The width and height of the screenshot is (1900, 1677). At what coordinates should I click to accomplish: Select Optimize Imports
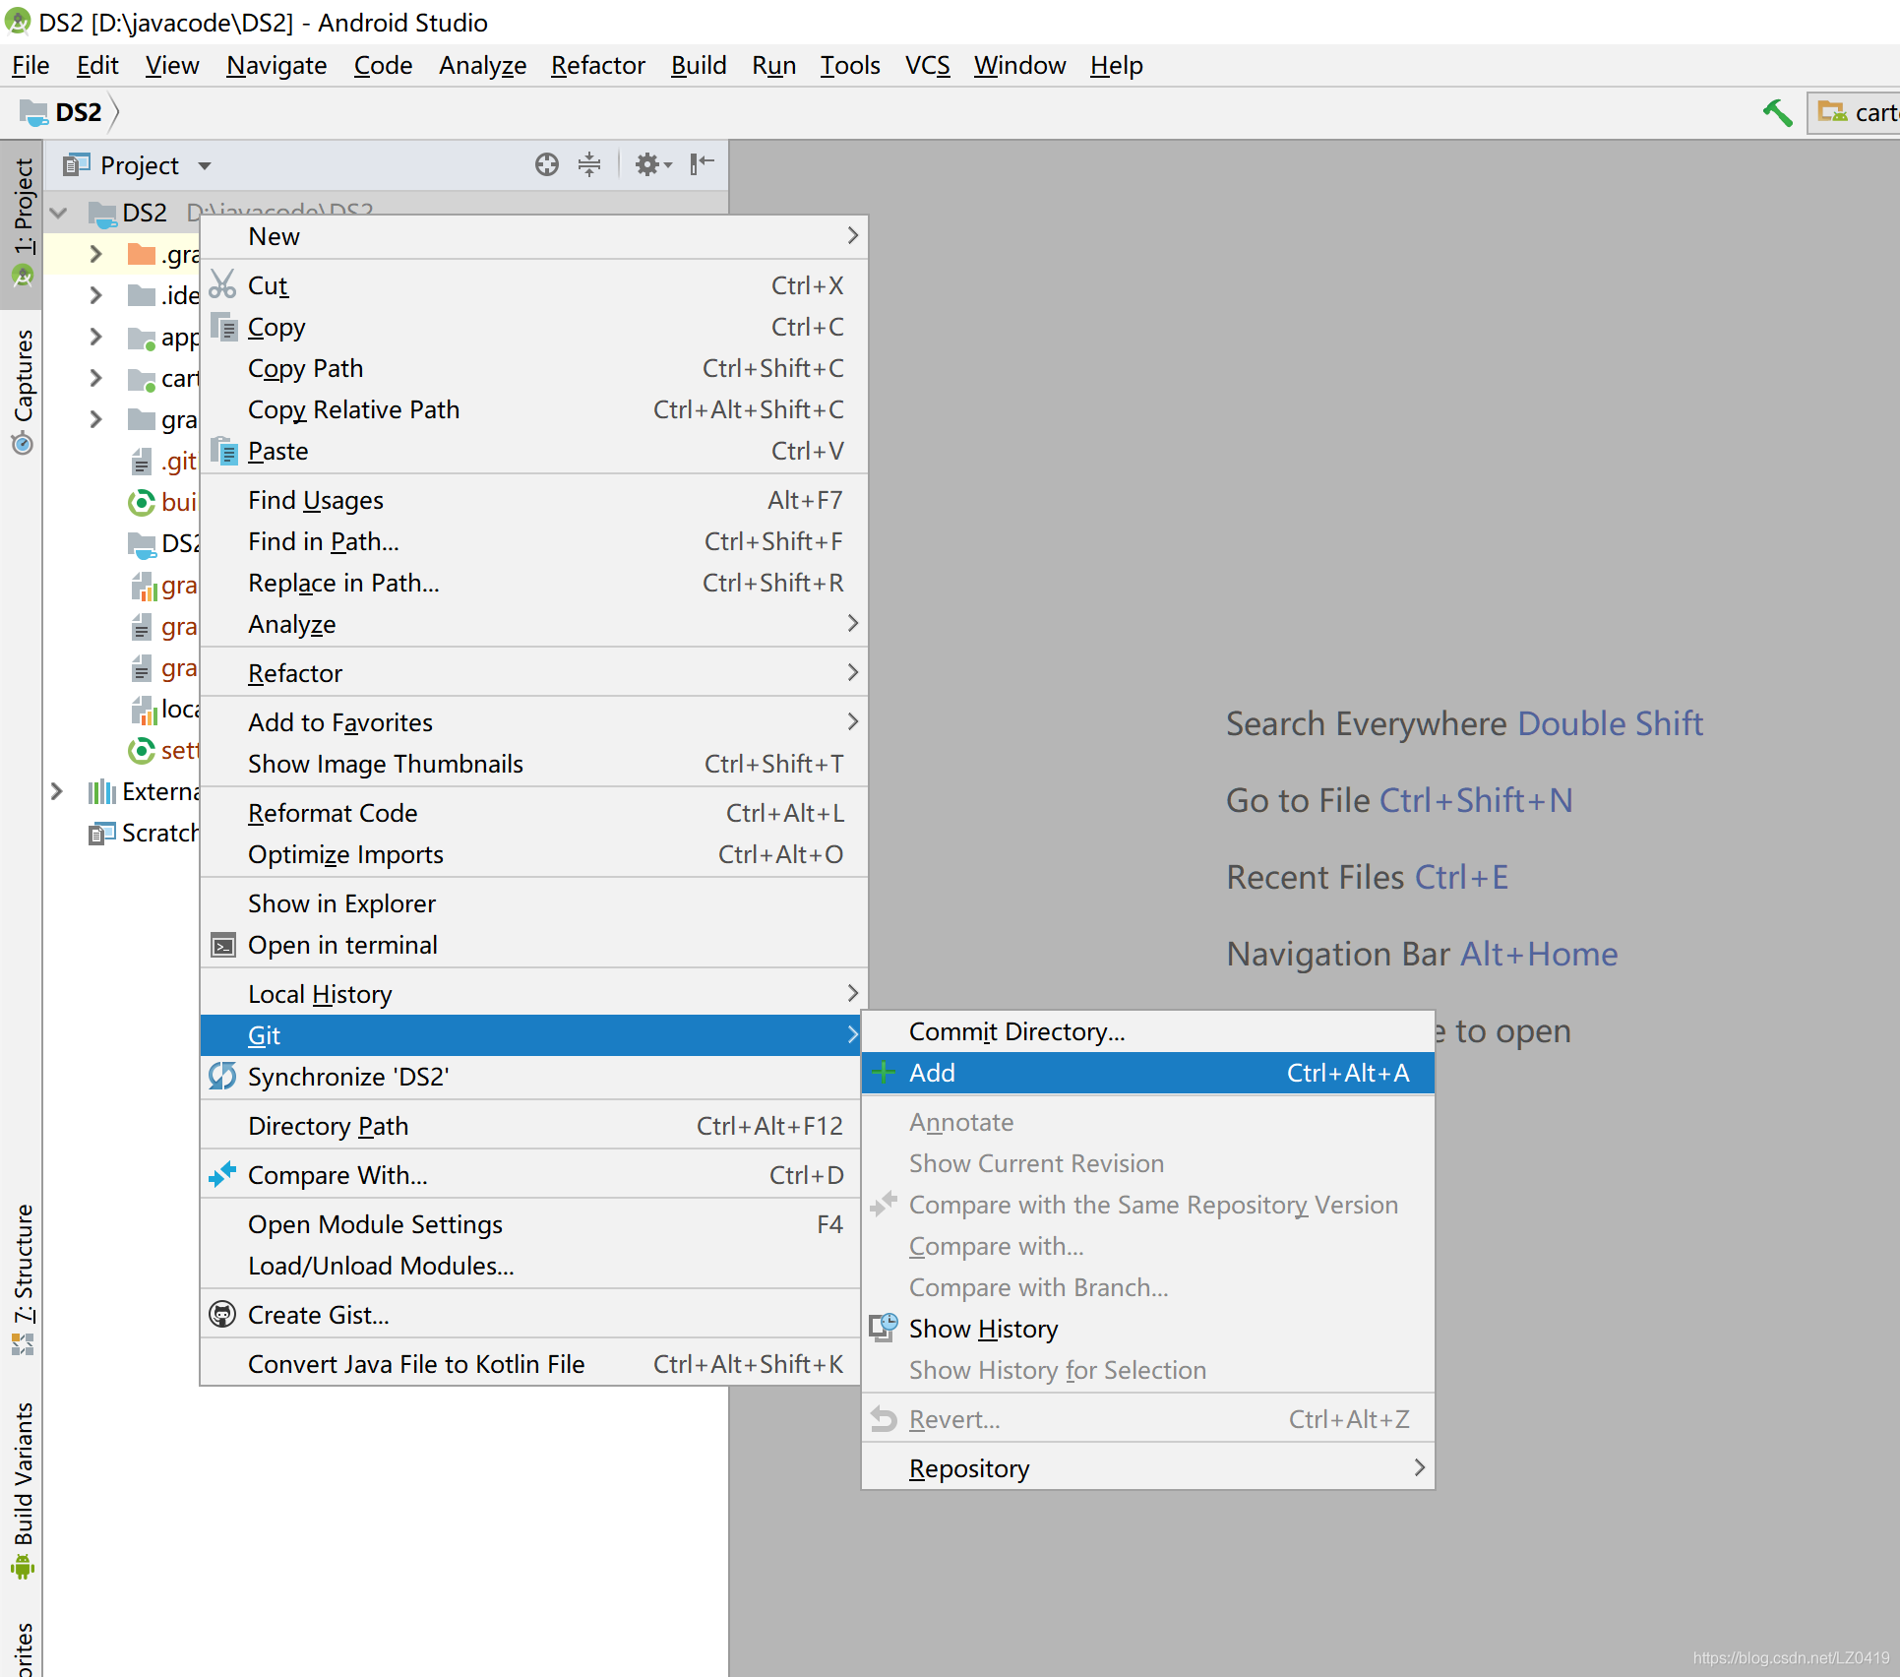534,854
